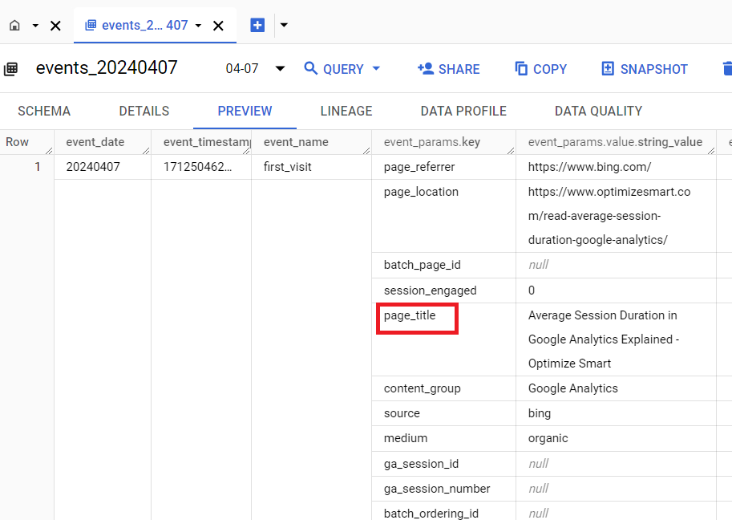Click the home tab dropdown arrow

tap(35, 26)
